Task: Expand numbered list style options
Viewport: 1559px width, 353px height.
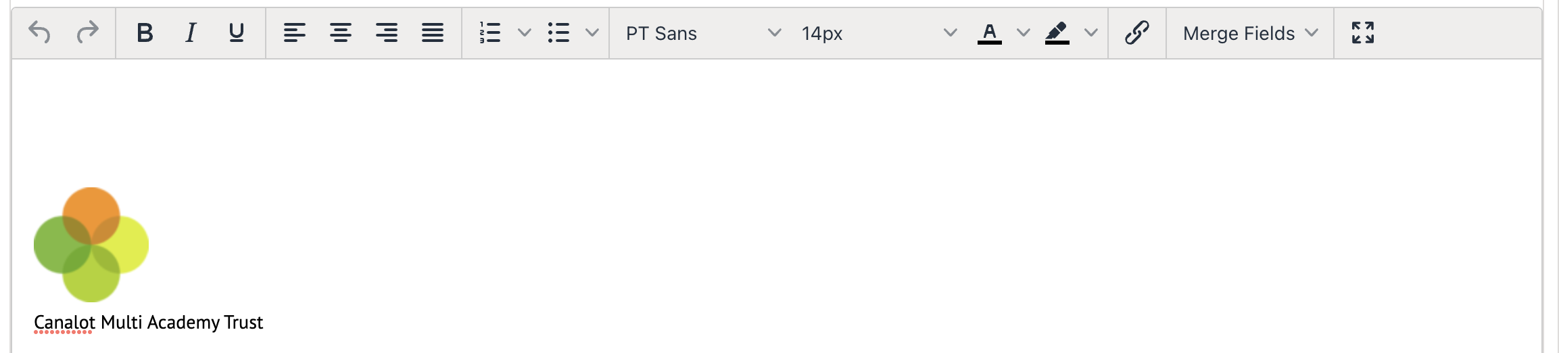Action: point(525,32)
